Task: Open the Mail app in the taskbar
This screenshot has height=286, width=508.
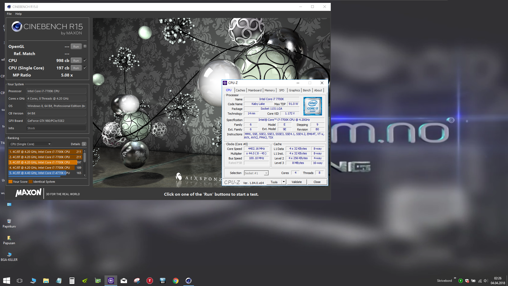Action: (x=124, y=280)
